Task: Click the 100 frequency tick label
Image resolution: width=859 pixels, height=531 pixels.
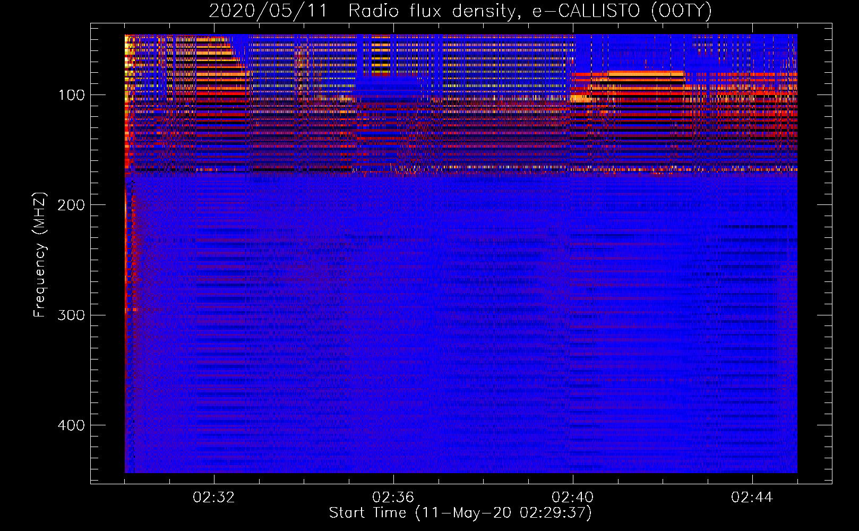Action: pos(72,96)
